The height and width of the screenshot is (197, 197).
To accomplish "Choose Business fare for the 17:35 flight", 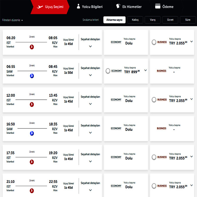I will [x=154, y=157].
